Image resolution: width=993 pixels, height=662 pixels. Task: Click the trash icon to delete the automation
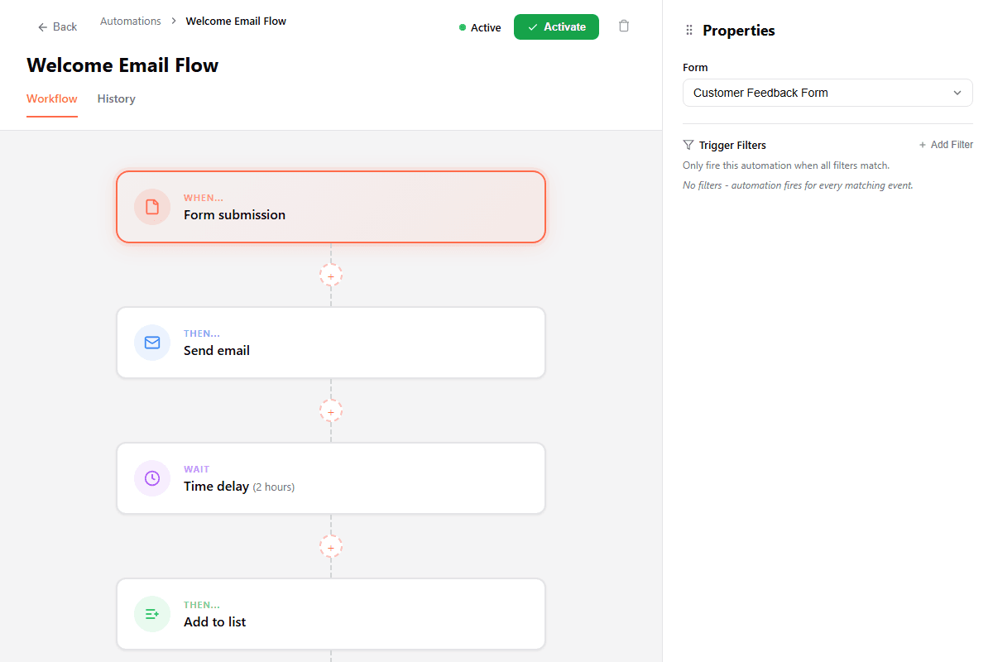[x=624, y=26]
